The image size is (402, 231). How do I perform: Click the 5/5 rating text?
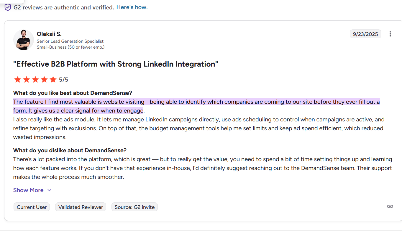[64, 79]
